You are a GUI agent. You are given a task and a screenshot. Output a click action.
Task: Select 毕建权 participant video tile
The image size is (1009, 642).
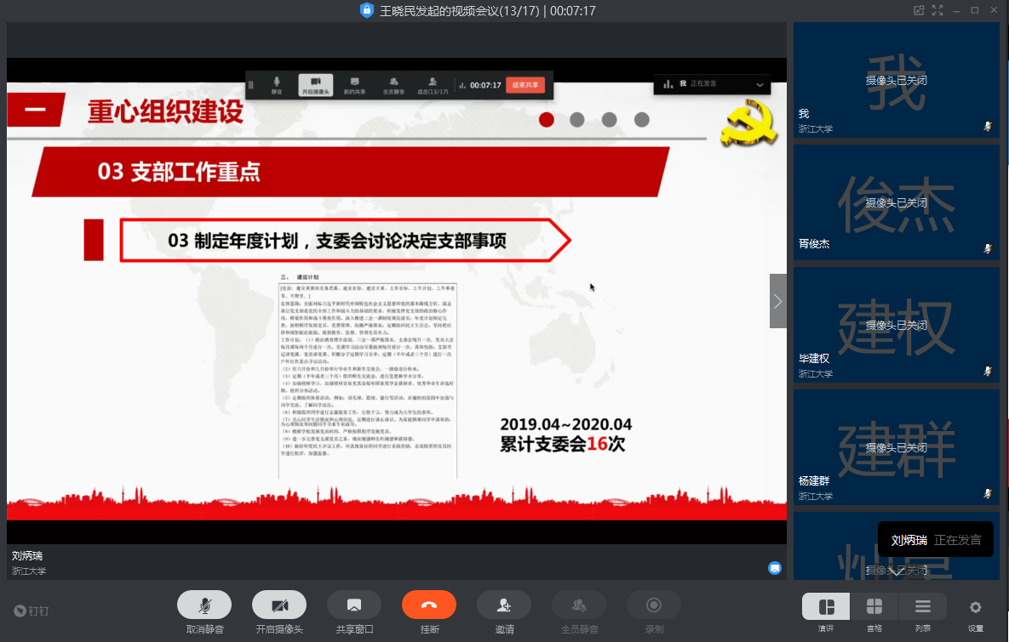pos(897,324)
